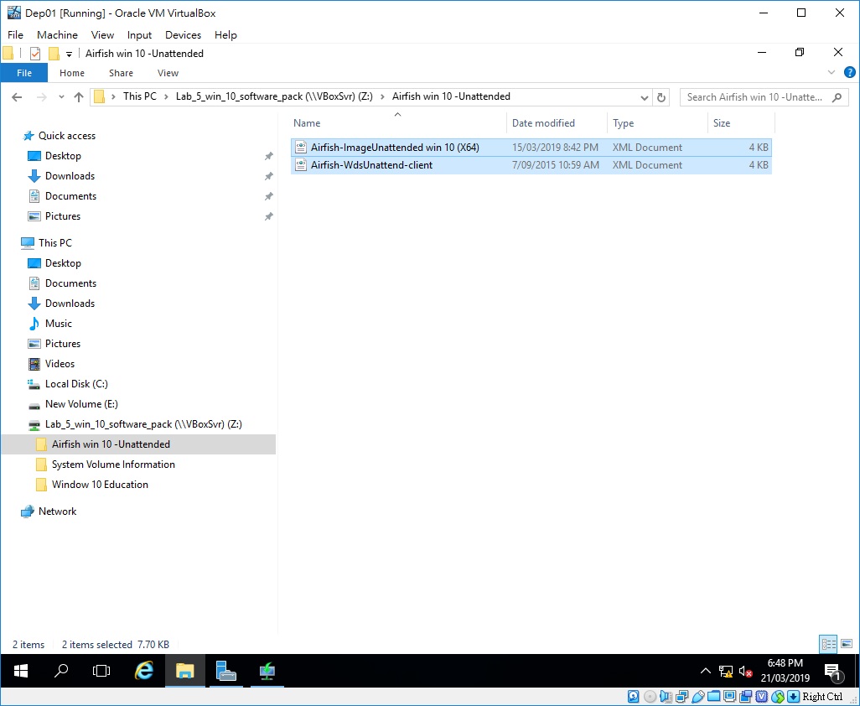
Task: Click the VirtualBox CPU virtualization status icon
Action: (x=761, y=697)
